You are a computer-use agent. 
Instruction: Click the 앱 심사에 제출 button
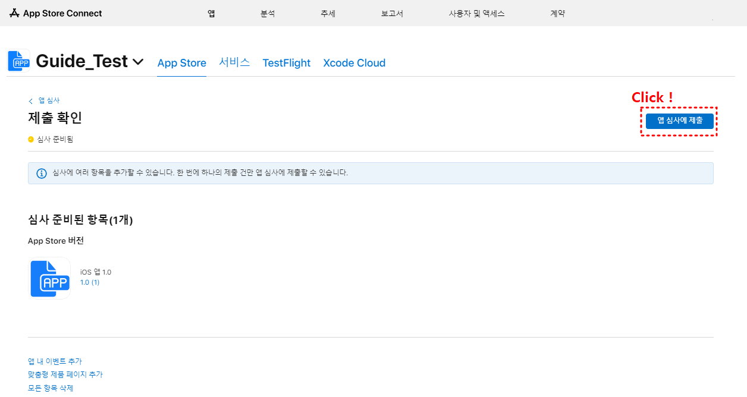(x=680, y=121)
